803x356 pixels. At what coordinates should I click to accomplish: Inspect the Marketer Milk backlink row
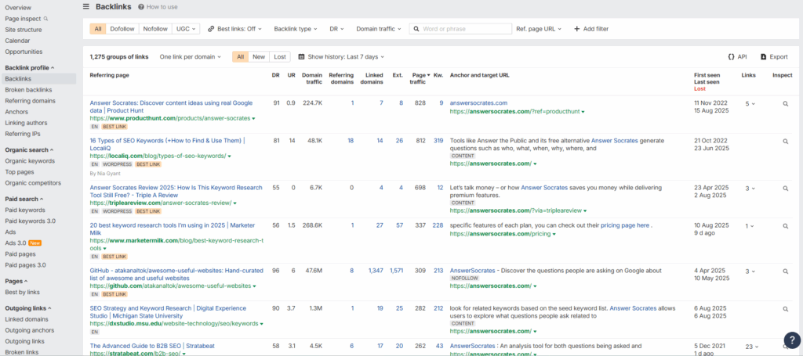(x=786, y=226)
